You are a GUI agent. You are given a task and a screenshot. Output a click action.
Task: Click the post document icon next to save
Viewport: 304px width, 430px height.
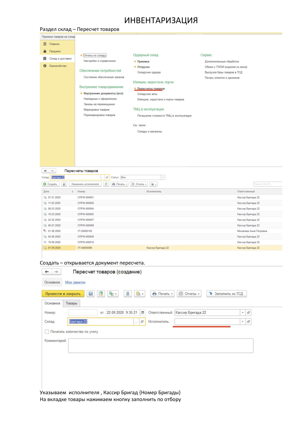[101, 294]
